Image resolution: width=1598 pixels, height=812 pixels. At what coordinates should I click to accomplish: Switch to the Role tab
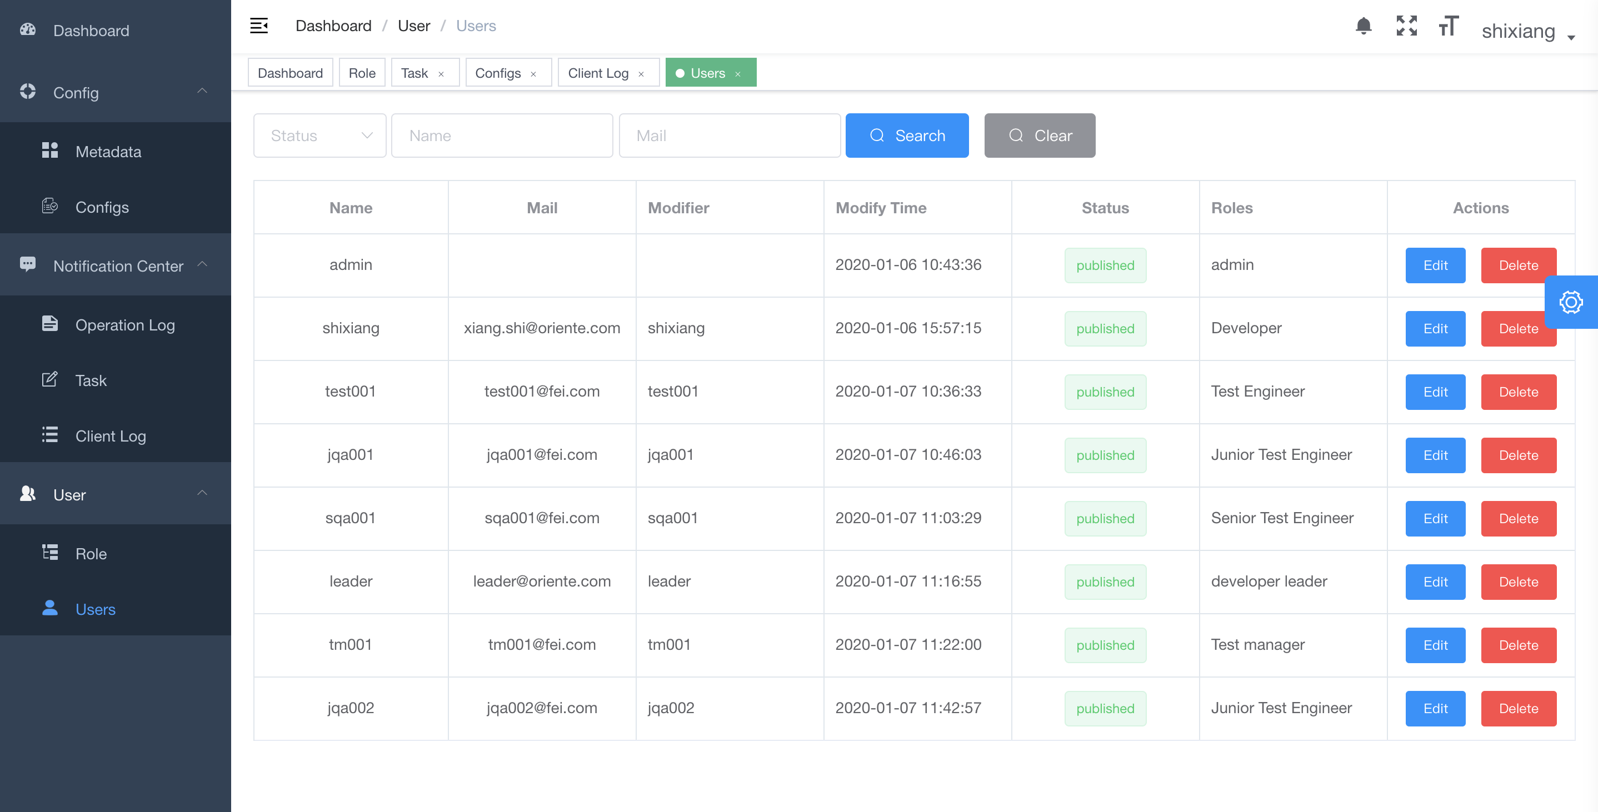coord(362,73)
